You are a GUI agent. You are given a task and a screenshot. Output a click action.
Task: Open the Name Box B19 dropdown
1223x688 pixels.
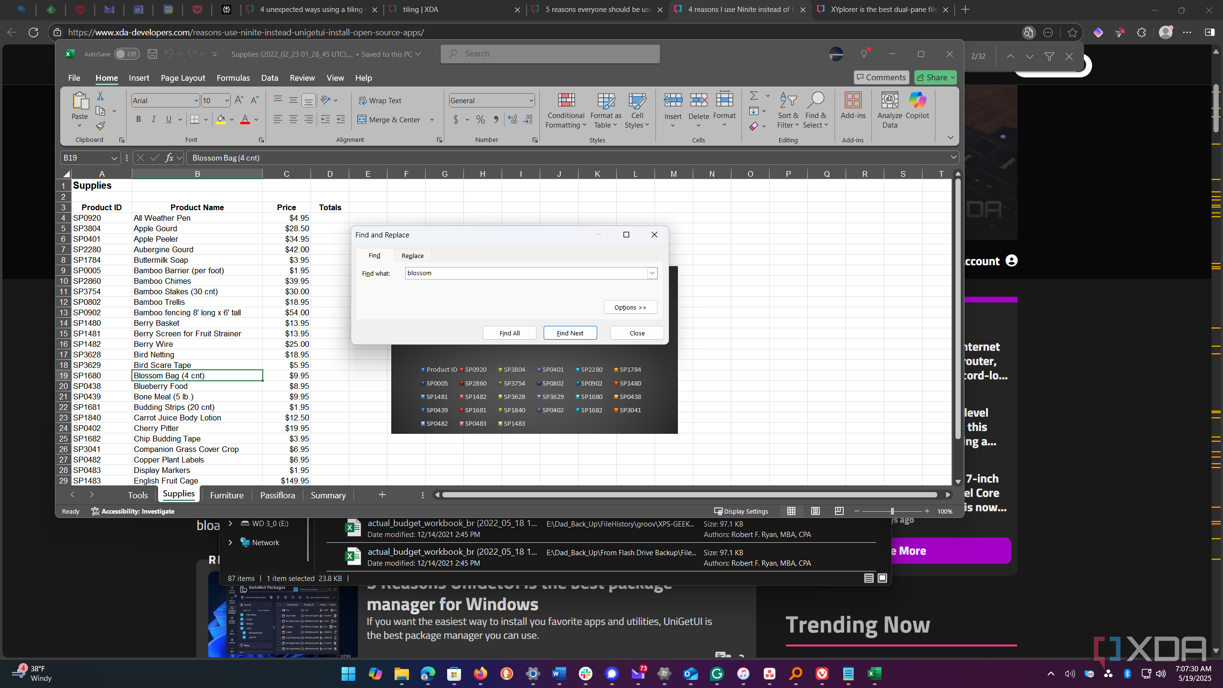114,158
